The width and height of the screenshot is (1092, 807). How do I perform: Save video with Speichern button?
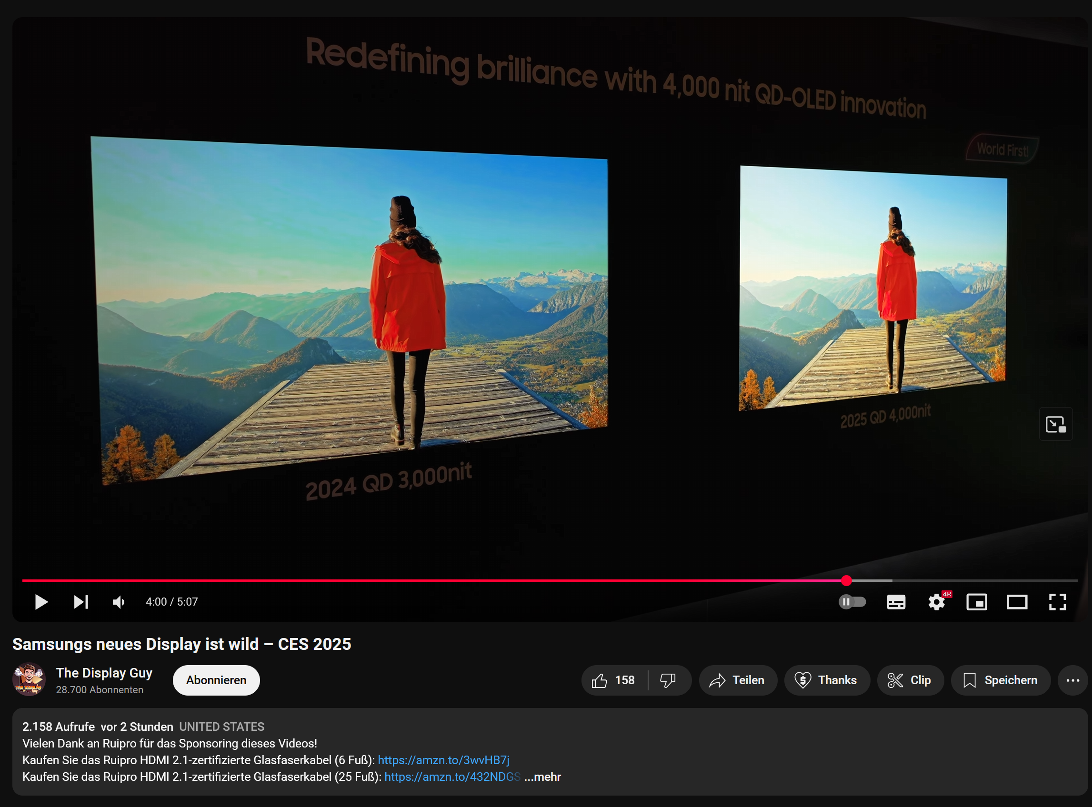[x=1000, y=680]
